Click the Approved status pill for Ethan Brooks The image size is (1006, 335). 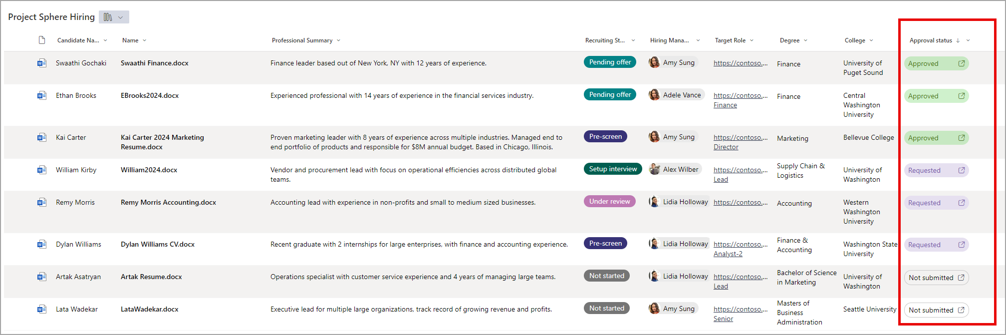click(x=924, y=96)
